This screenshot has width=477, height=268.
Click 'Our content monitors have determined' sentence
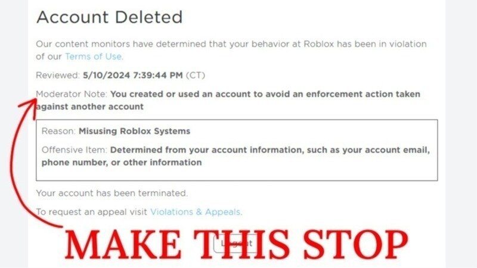click(231, 50)
